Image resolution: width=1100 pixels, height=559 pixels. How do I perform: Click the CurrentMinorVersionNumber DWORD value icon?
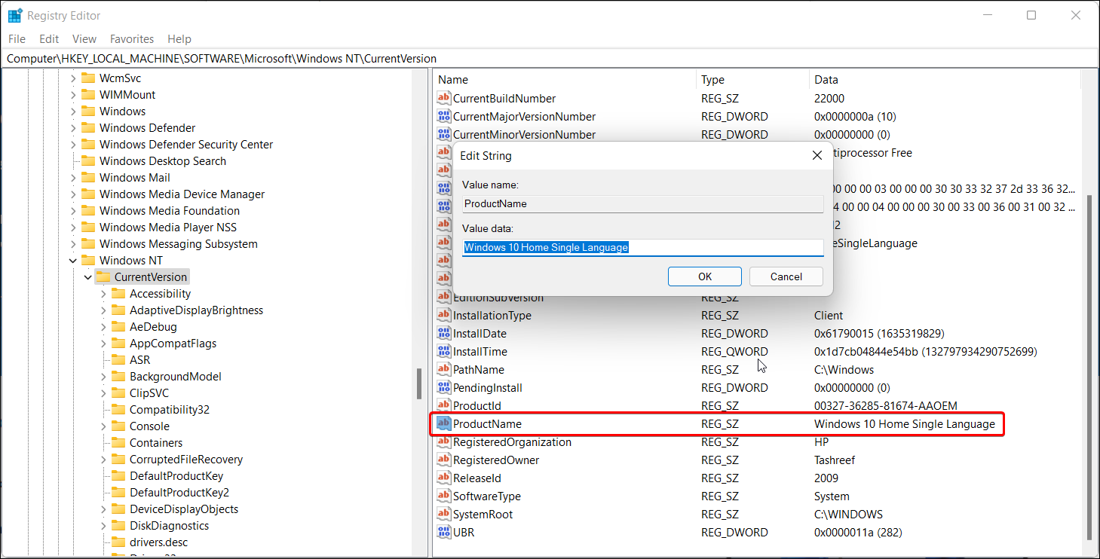[x=444, y=135]
